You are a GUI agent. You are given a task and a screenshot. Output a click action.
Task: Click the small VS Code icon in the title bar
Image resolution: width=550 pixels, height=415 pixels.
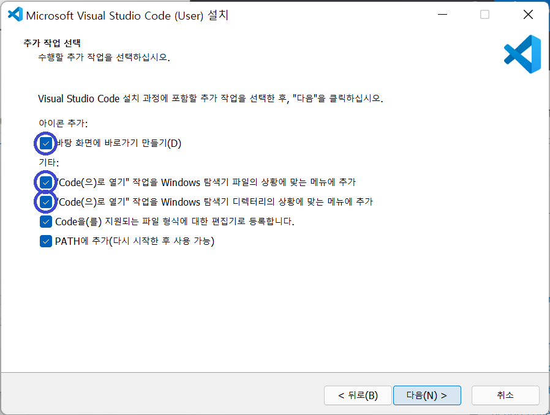(15, 14)
